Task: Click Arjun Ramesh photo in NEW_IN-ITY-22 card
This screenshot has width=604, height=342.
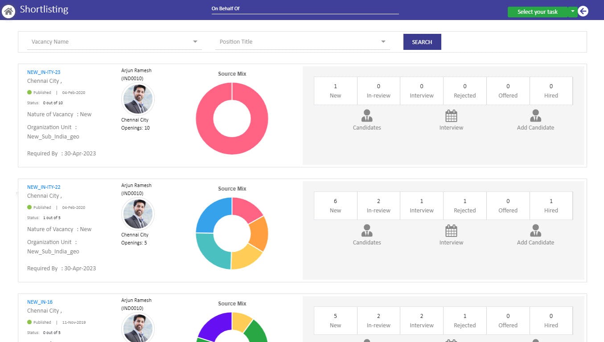Action: (138, 214)
